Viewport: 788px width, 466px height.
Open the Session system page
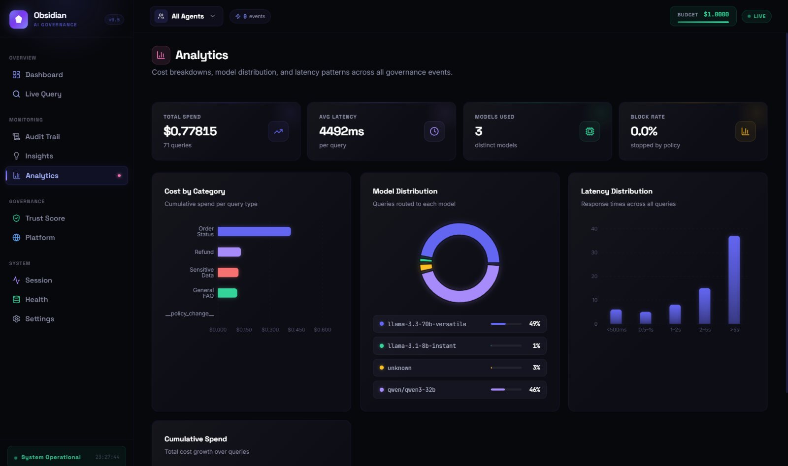[66, 280]
